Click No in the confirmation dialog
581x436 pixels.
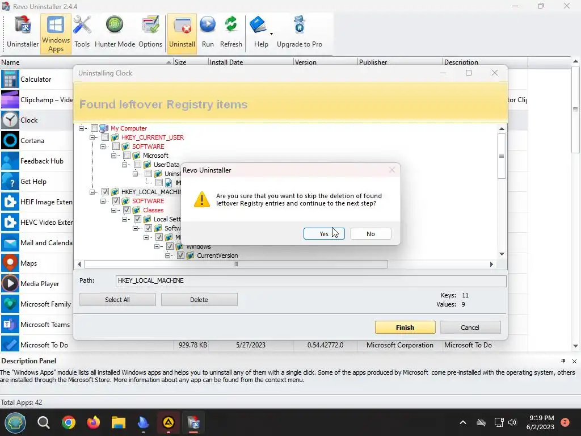tap(371, 233)
